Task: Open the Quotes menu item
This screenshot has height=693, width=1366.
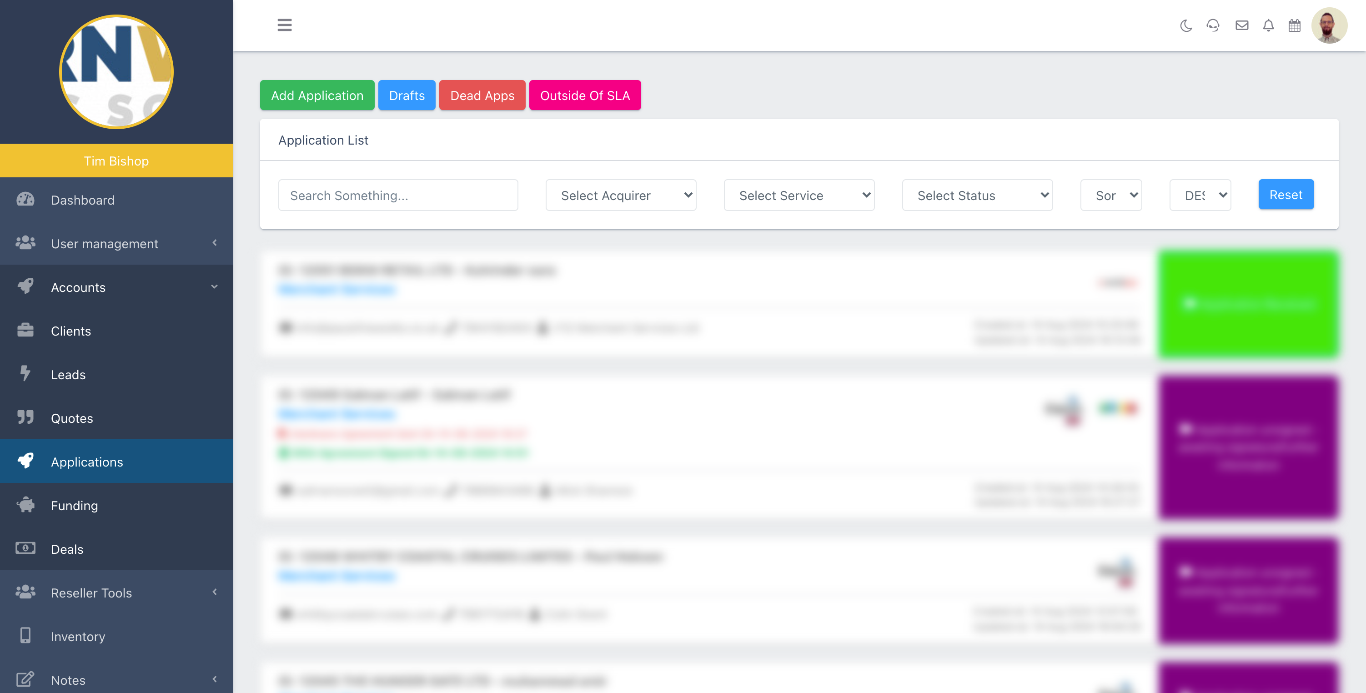Action: point(71,418)
